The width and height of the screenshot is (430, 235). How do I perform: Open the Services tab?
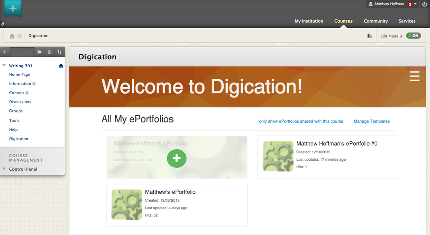pos(407,21)
